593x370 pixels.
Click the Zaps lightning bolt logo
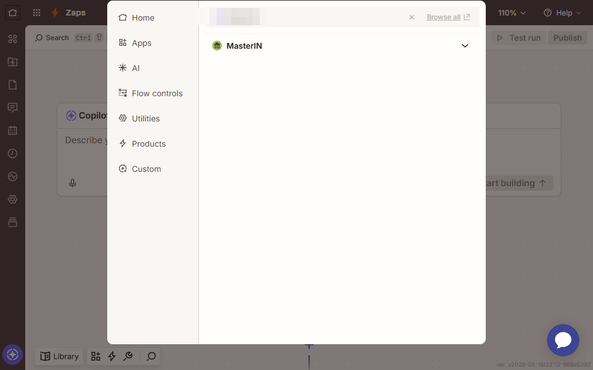(55, 13)
